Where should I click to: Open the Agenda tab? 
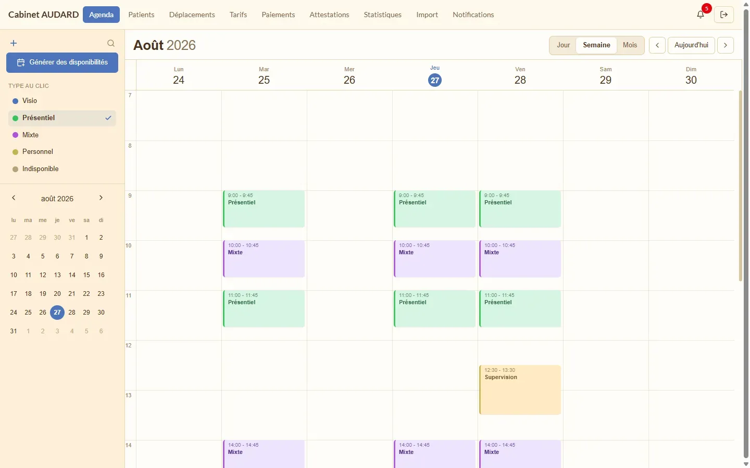[101, 15]
